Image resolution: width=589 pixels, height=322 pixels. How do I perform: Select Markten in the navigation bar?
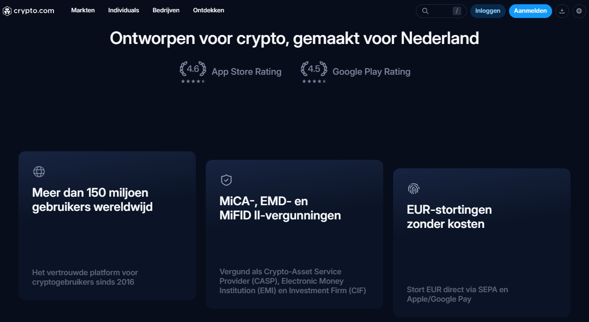click(x=83, y=10)
